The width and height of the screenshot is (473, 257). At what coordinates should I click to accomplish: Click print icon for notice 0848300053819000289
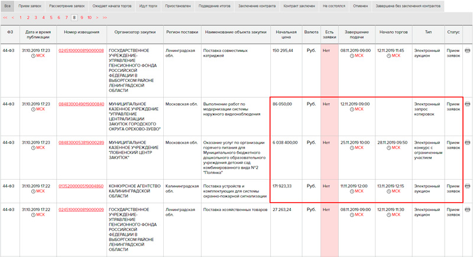tap(467, 143)
